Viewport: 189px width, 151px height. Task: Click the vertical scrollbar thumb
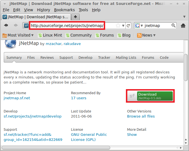point(186,67)
